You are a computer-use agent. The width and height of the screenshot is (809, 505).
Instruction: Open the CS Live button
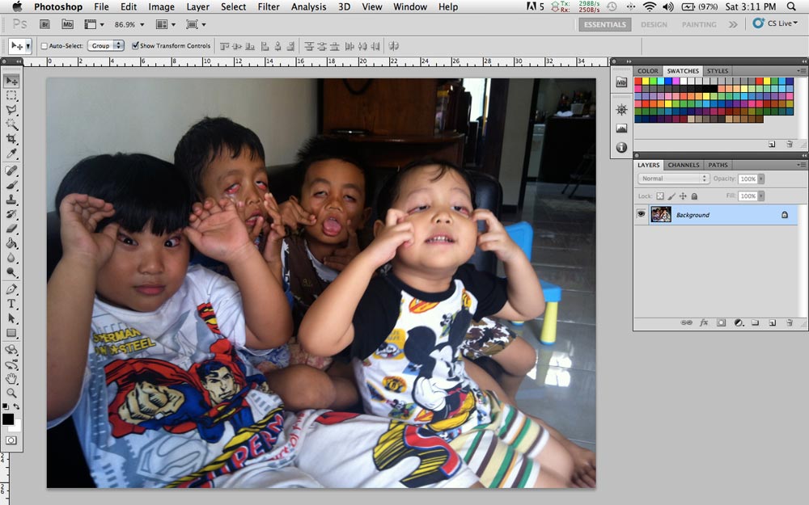(775, 24)
